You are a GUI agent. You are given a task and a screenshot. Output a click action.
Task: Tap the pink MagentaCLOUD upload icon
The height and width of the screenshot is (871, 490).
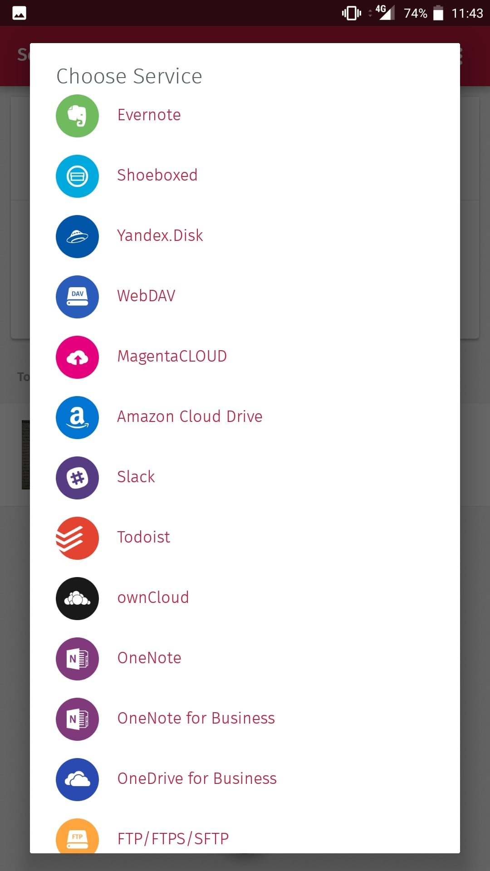pos(77,357)
